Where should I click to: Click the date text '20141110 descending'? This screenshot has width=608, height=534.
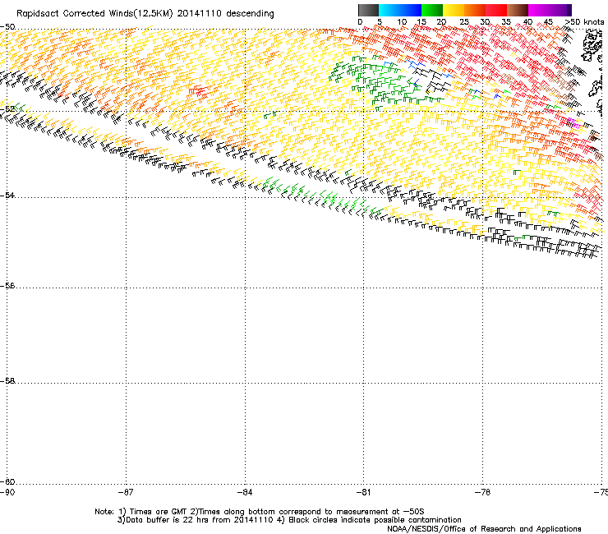pyautogui.click(x=226, y=14)
